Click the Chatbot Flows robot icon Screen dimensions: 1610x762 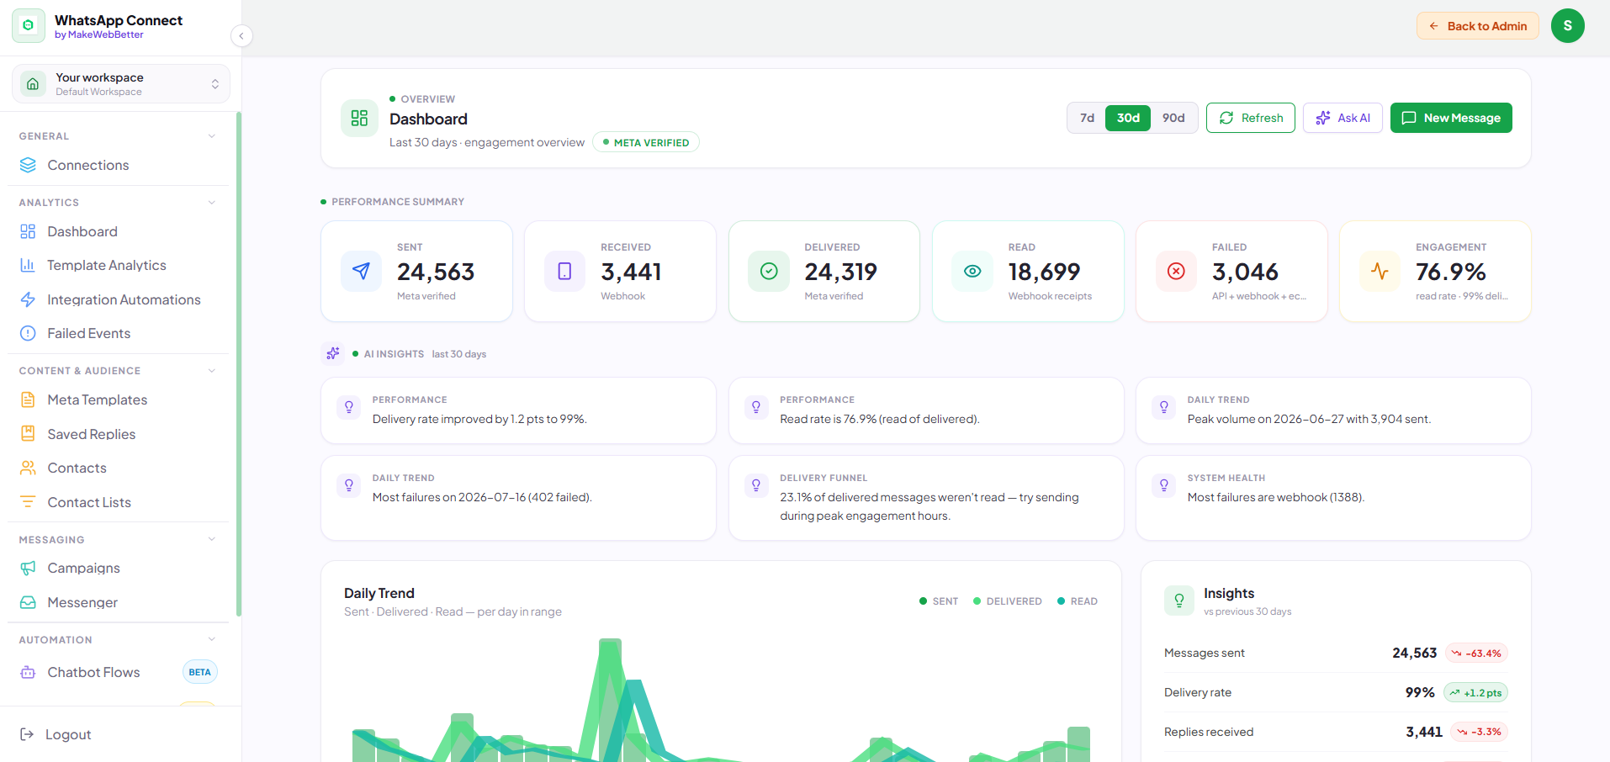28,672
